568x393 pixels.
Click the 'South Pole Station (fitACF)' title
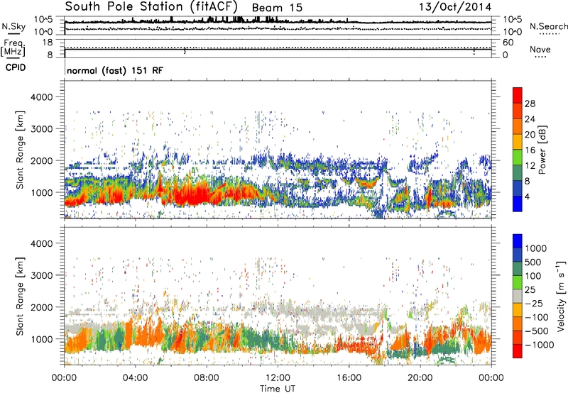point(151,6)
